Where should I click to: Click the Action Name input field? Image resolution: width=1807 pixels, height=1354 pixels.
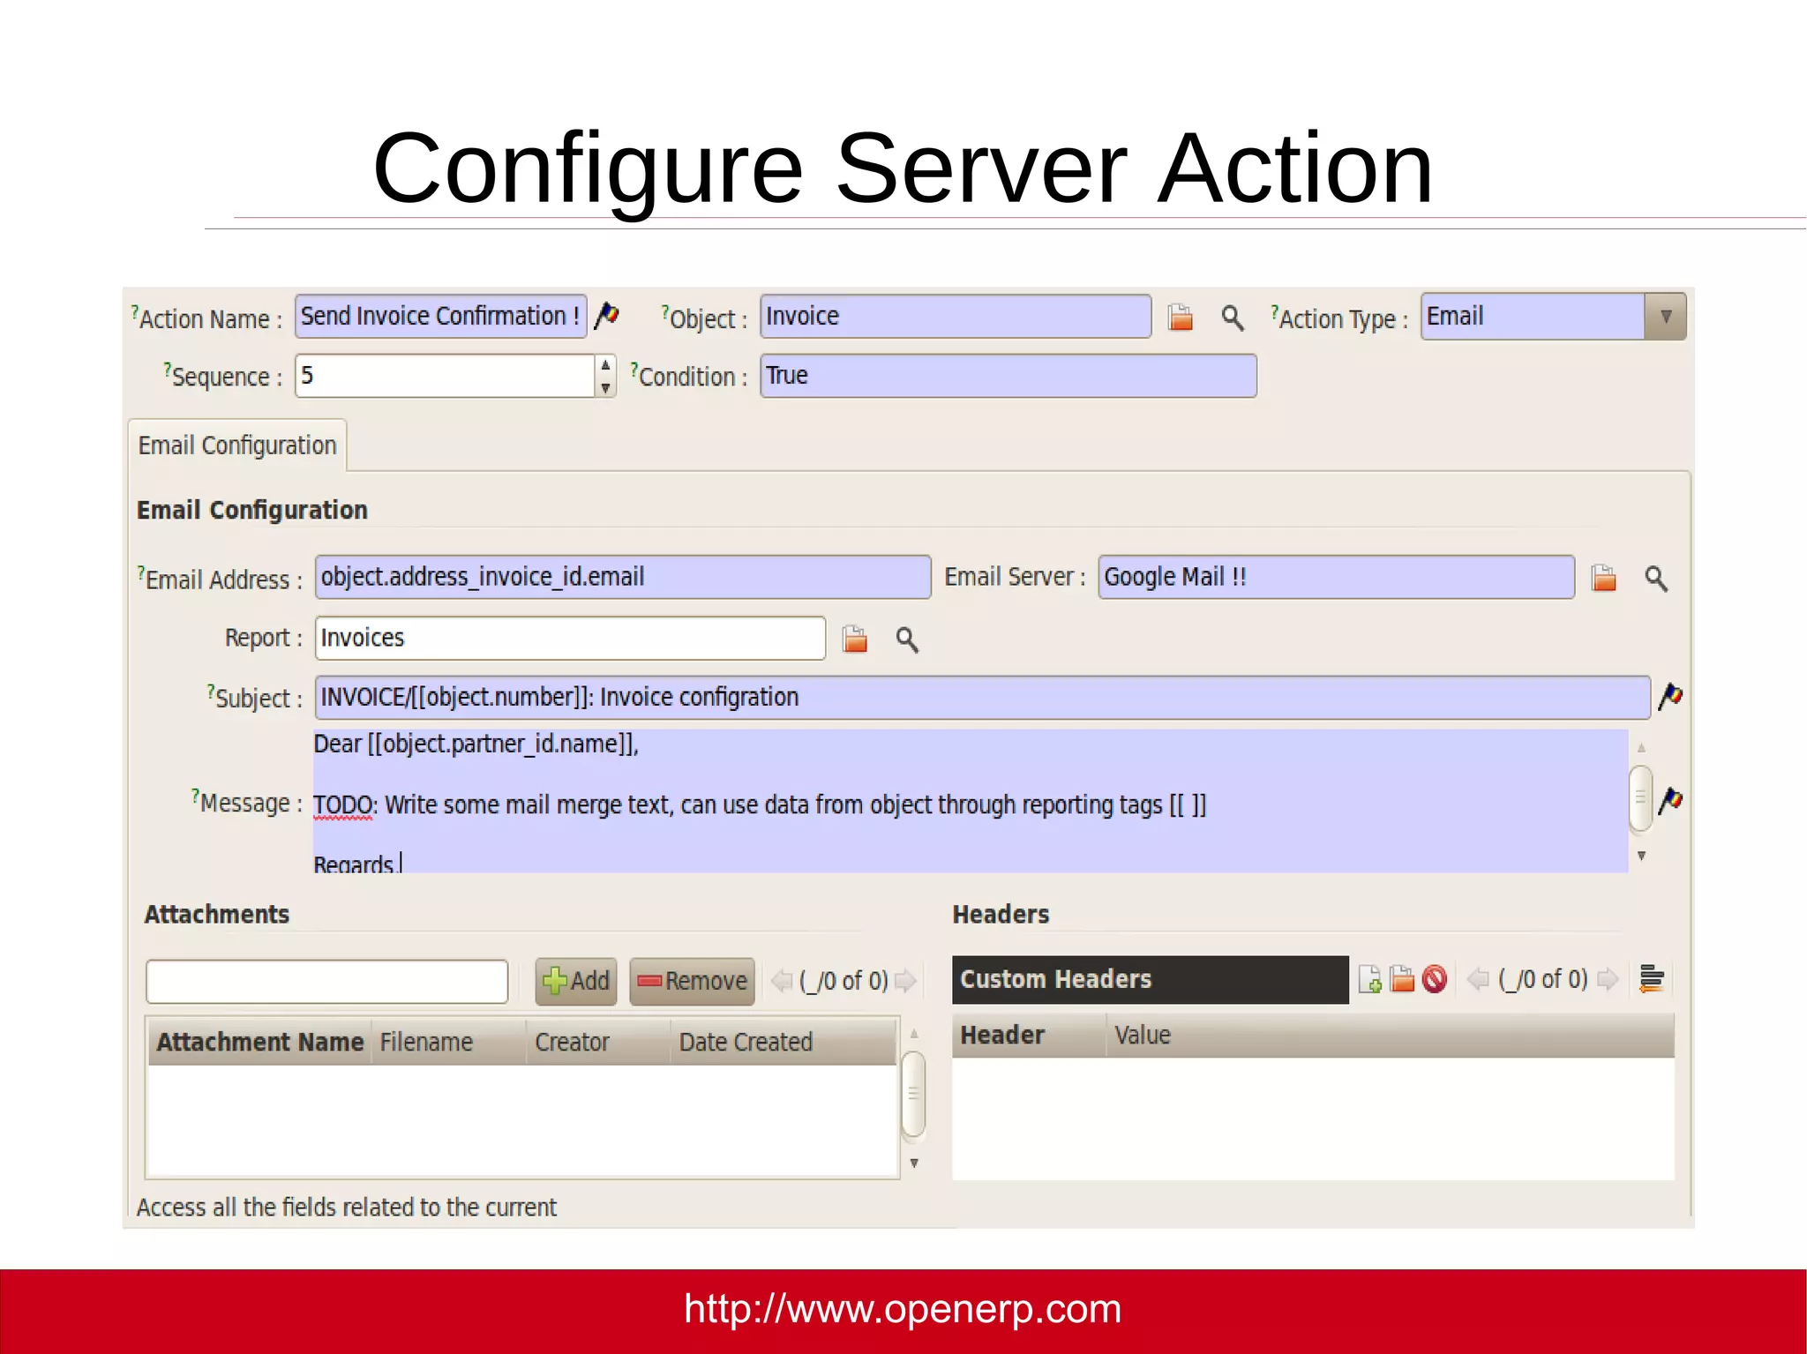coord(440,317)
